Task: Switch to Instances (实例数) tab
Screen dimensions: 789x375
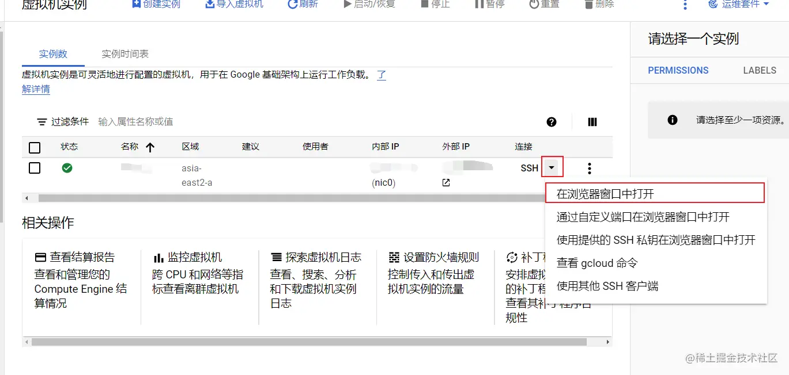Action: pos(53,54)
